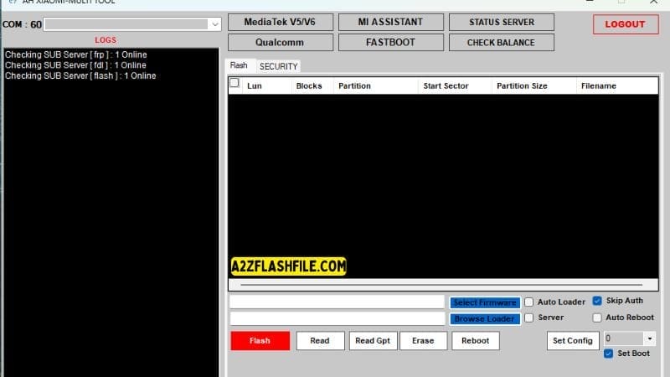Focus the loader path input field
Viewport: 670px width, 377px height.
tap(338, 318)
